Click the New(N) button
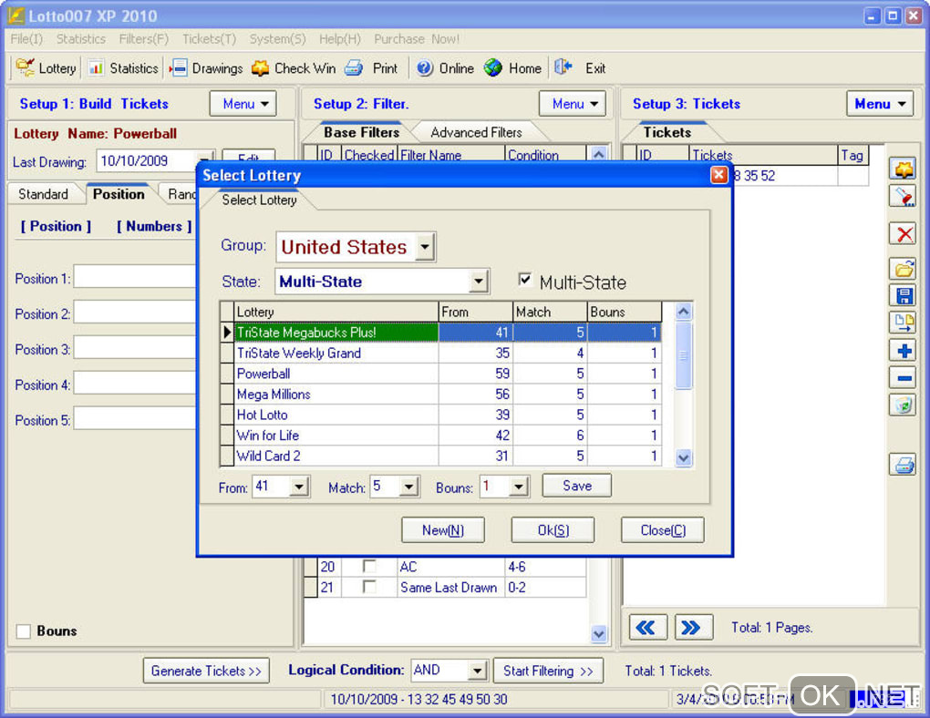Image resolution: width=930 pixels, height=718 pixels. pos(443,530)
